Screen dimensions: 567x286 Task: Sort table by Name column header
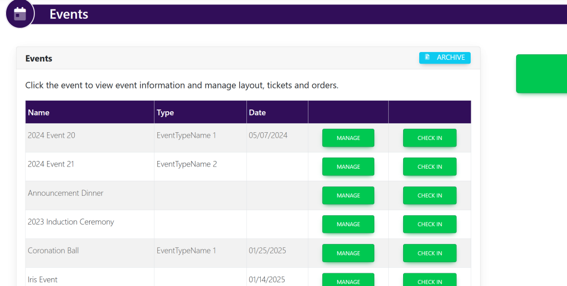click(39, 112)
